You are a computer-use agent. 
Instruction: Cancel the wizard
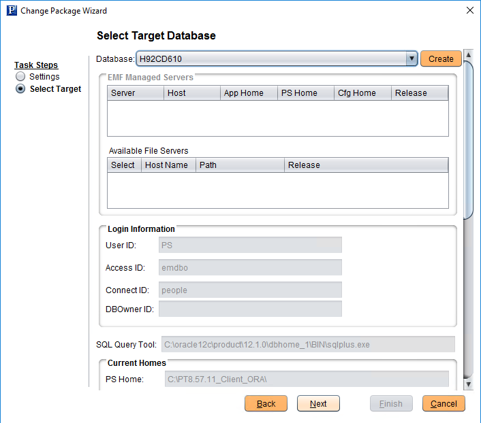(444, 403)
